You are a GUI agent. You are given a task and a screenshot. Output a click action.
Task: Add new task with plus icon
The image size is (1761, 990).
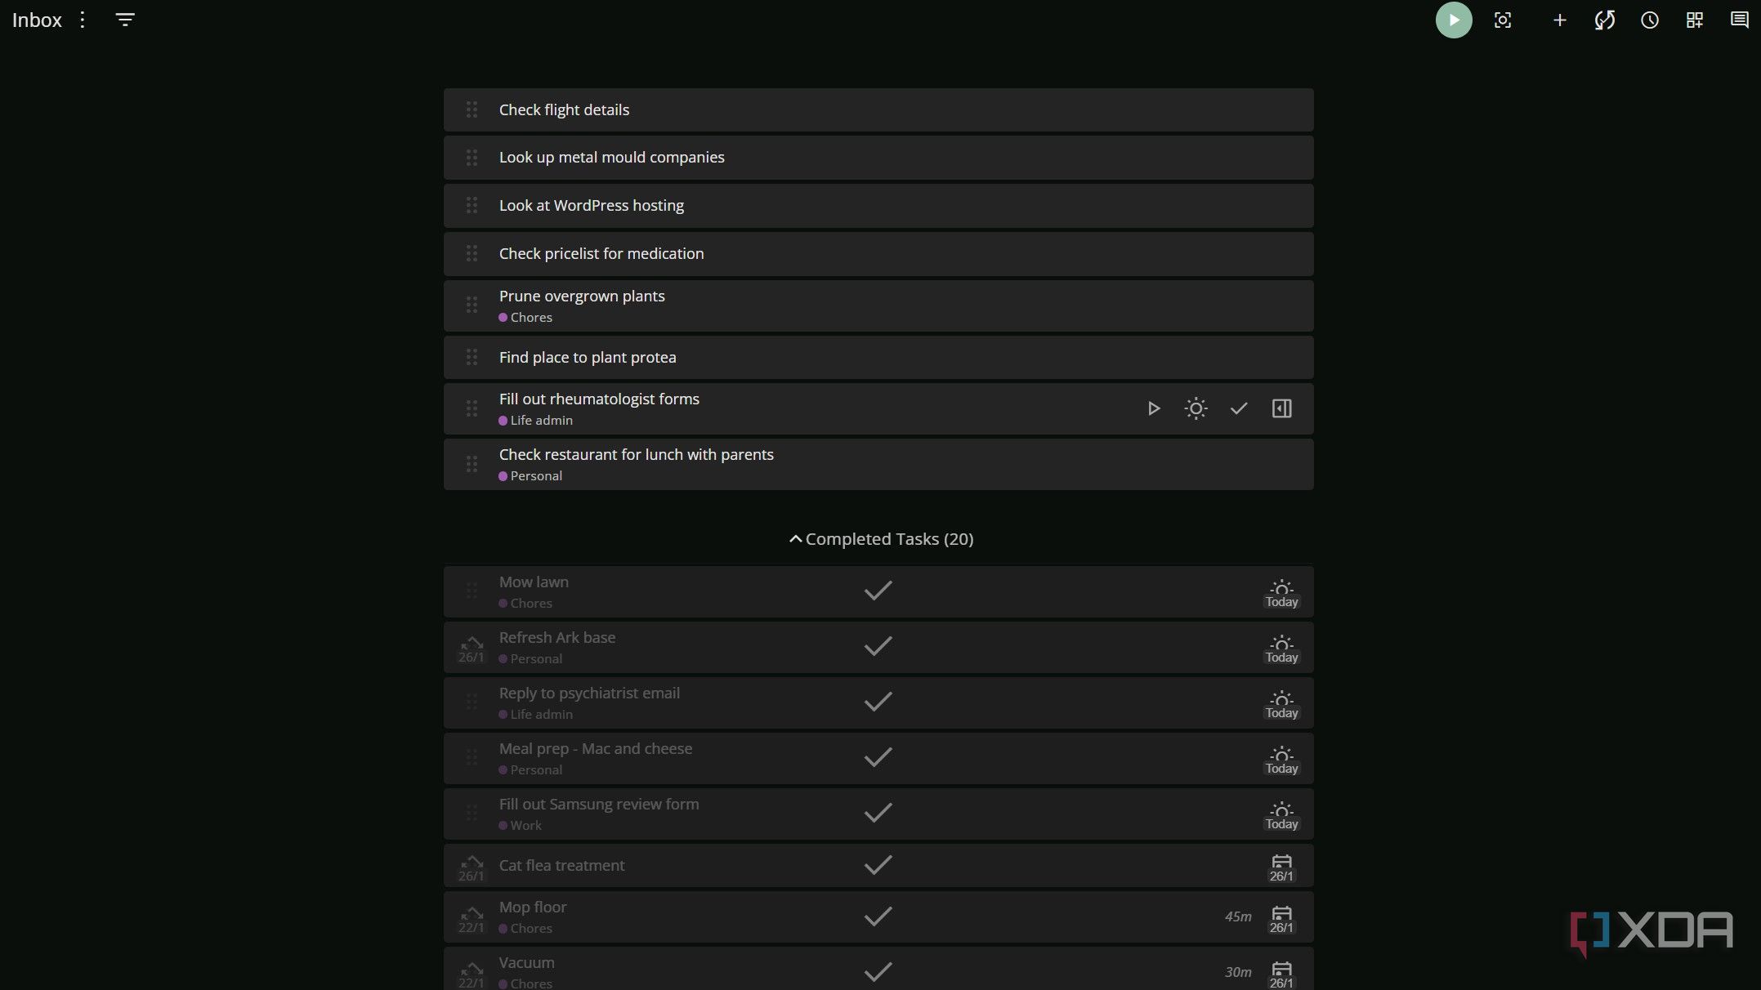[x=1559, y=20]
